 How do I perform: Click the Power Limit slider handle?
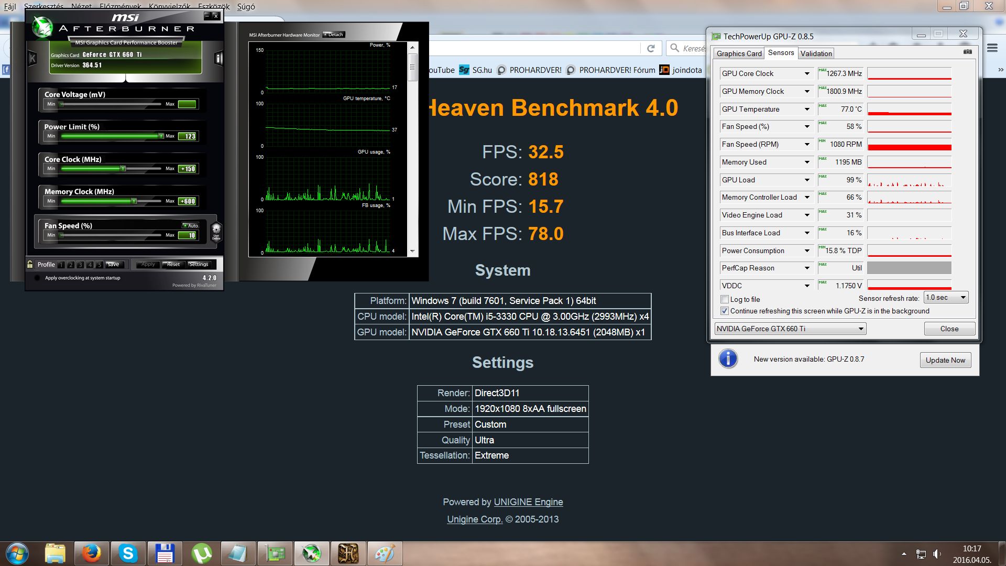161,136
